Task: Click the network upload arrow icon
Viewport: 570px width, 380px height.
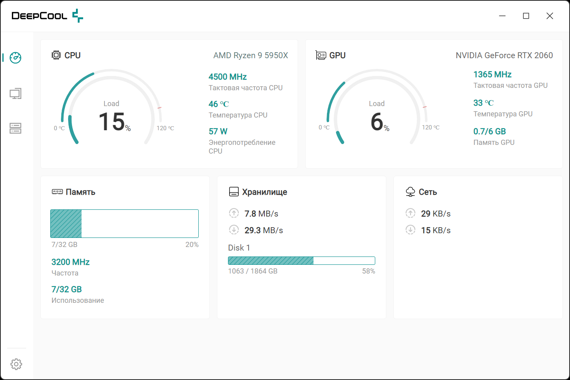Action: coord(410,213)
